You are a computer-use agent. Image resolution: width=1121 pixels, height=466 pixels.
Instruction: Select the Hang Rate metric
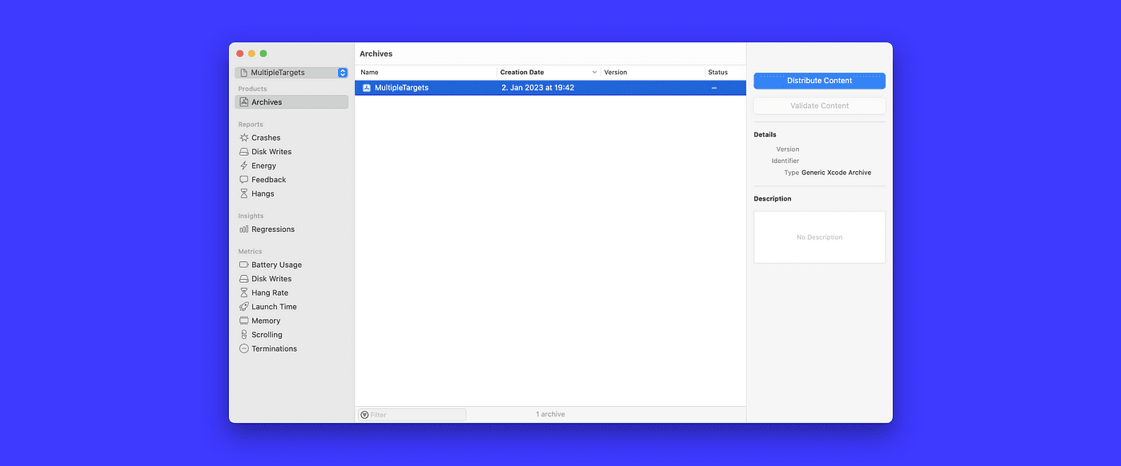[267, 293]
